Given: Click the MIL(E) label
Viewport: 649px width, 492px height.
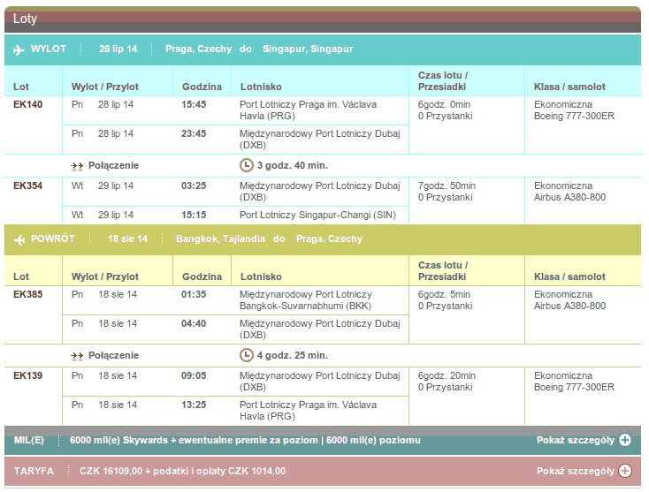Looking at the screenshot, I should [x=29, y=440].
